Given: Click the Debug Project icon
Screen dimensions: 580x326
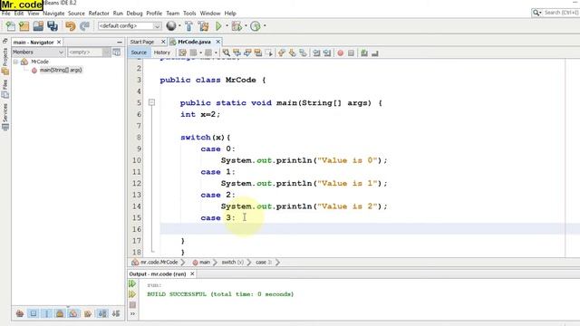Looking at the screenshot, I should [237, 26].
